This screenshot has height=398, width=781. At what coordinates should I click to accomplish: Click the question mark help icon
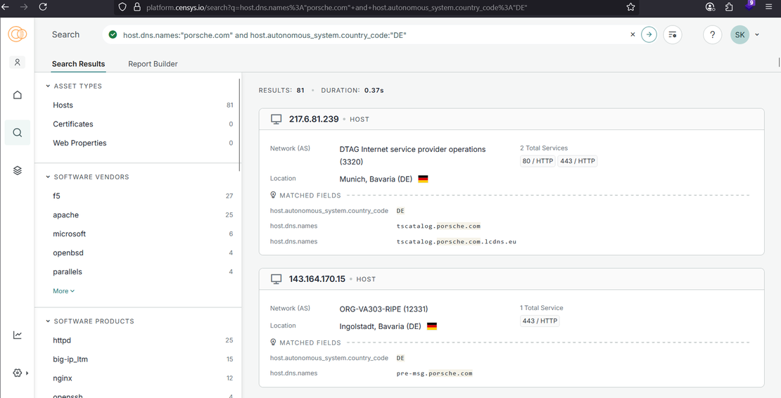coord(712,34)
